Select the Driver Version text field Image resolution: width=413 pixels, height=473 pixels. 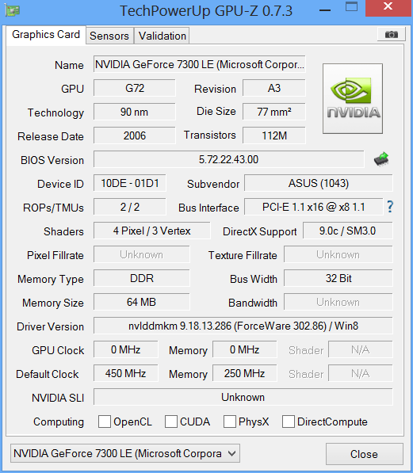(x=243, y=326)
